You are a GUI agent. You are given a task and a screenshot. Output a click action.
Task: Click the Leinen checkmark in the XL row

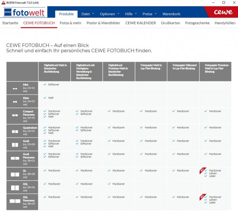click(205, 173)
